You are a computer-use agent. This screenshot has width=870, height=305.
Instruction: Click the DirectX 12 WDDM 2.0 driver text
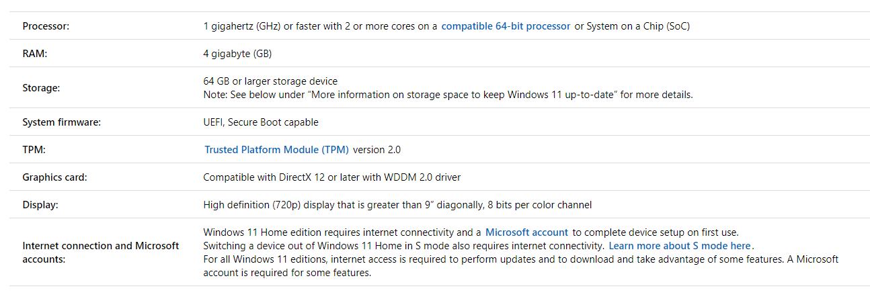tap(331, 177)
